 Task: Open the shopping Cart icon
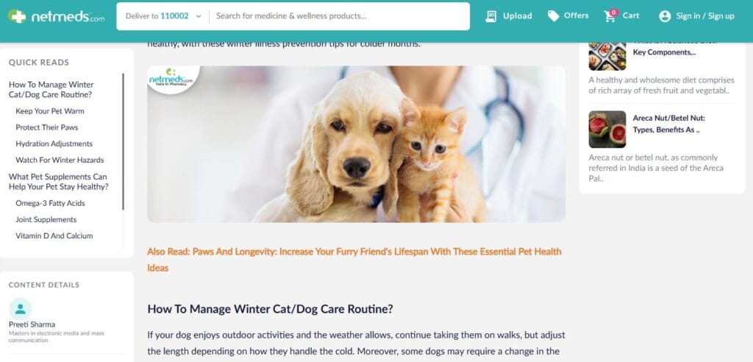(x=611, y=15)
